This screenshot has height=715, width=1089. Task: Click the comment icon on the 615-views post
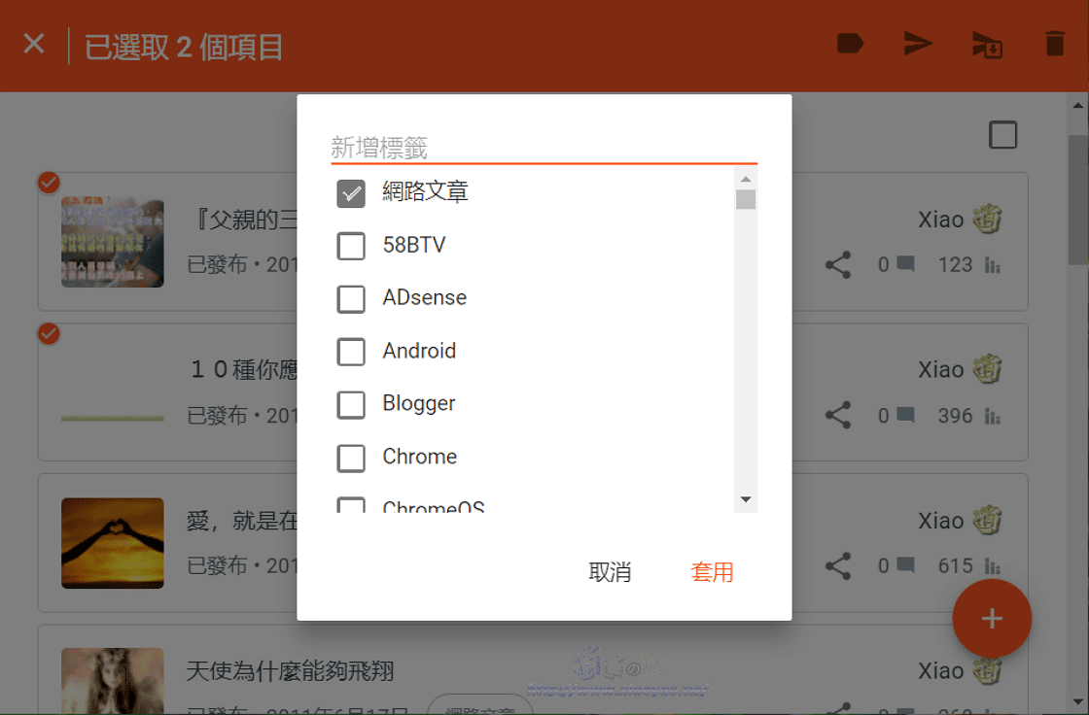coord(905,565)
